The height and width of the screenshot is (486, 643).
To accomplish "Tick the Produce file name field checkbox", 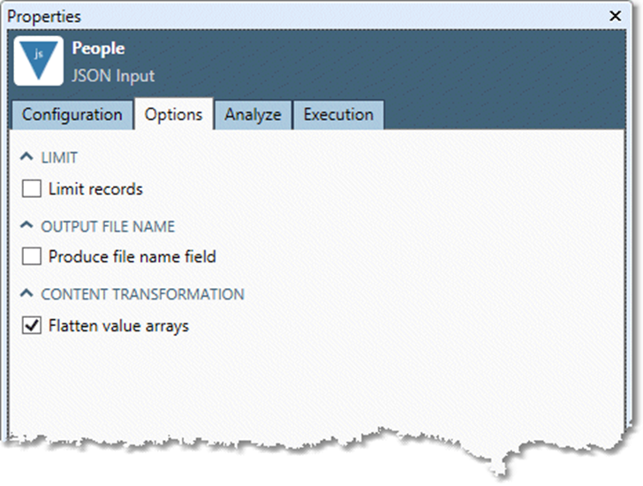I will 32,257.
